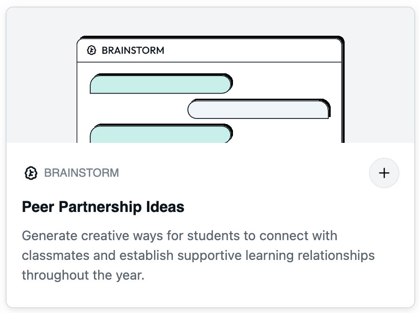419x313 pixels.
Task: Click the word "Ideas" in card title
Action: (165, 207)
